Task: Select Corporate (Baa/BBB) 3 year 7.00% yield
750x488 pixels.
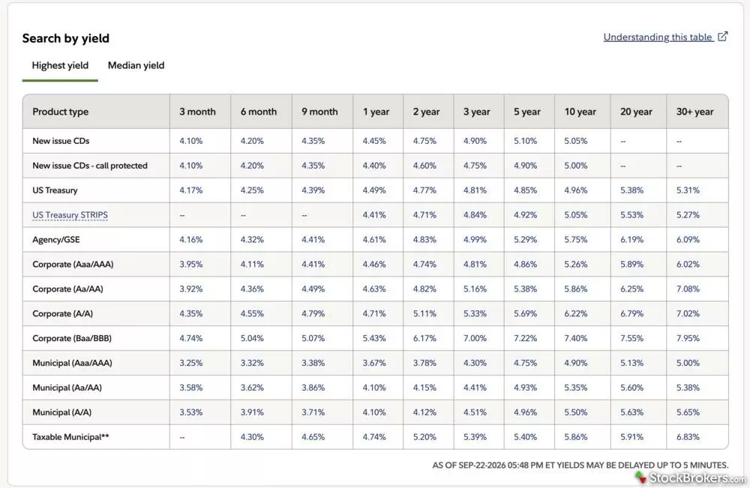Action: point(475,338)
